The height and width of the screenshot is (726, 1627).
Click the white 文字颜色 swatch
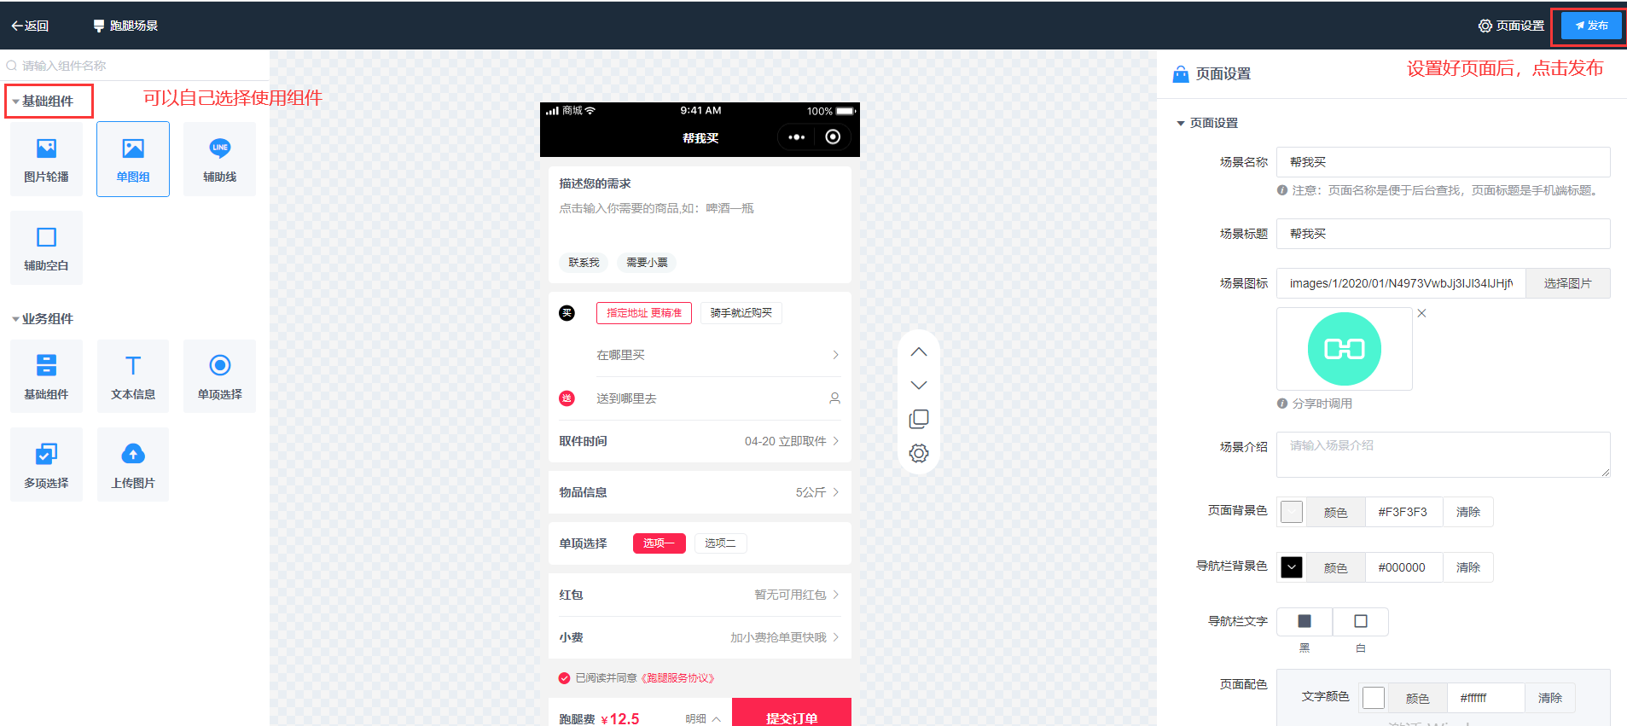[1374, 698]
